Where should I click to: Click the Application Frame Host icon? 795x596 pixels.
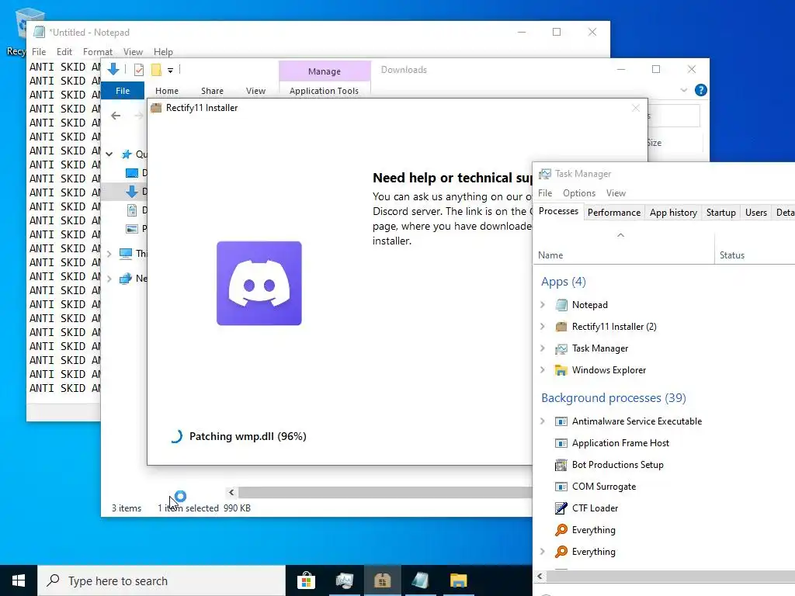[561, 443]
